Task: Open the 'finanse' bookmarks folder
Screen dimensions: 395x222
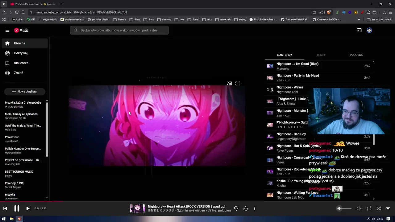Action: pos(119,19)
